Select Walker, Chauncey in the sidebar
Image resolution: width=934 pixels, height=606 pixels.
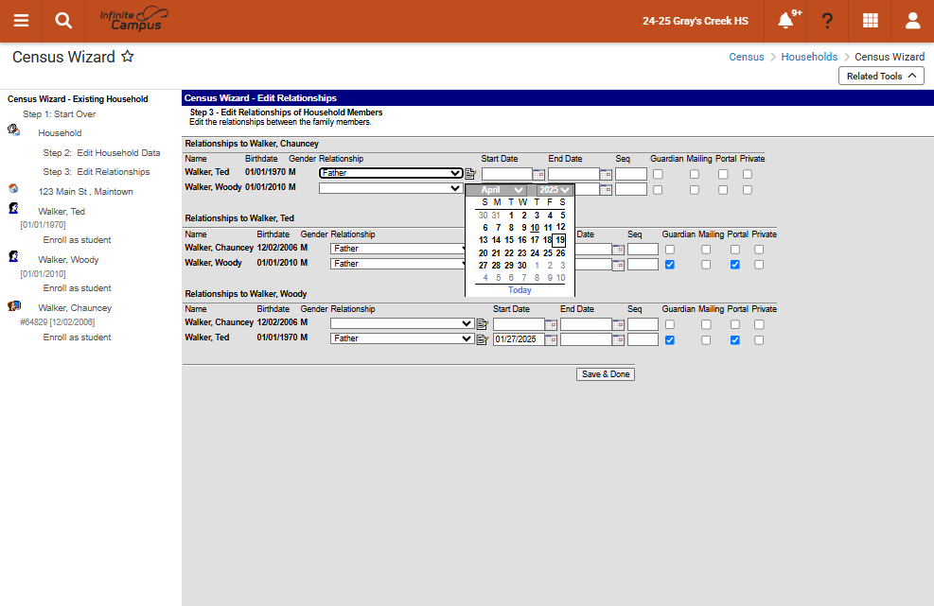click(x=75, y=308)
